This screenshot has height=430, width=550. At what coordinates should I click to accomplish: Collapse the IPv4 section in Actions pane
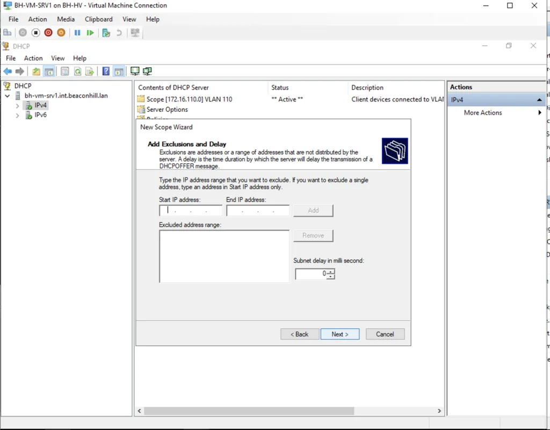pyautogui.click(x=539, y=100)
